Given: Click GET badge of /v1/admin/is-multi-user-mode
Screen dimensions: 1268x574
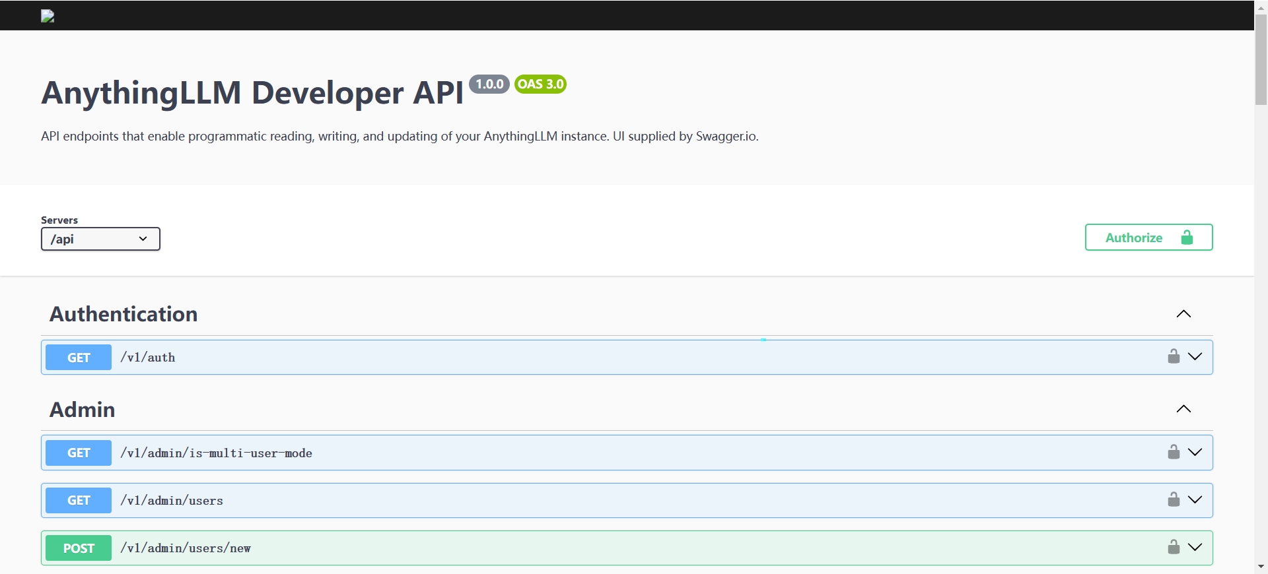Looking at the screenshot, I should click(x=79, y=453).
